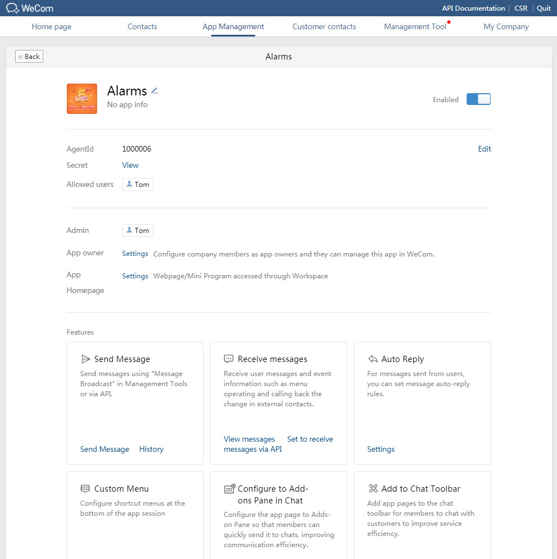Click the Configure to Add-ons Pane icon
557x559 pixels.
coord(230,489)
